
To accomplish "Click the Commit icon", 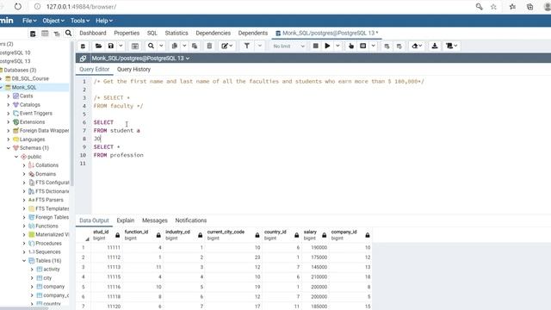I will [387, 46].
